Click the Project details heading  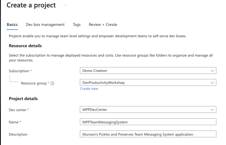point(23,99)
